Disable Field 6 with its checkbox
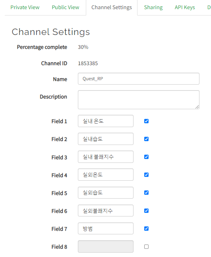This screenshot has height=257, width=211. click(x=146, y=211)
